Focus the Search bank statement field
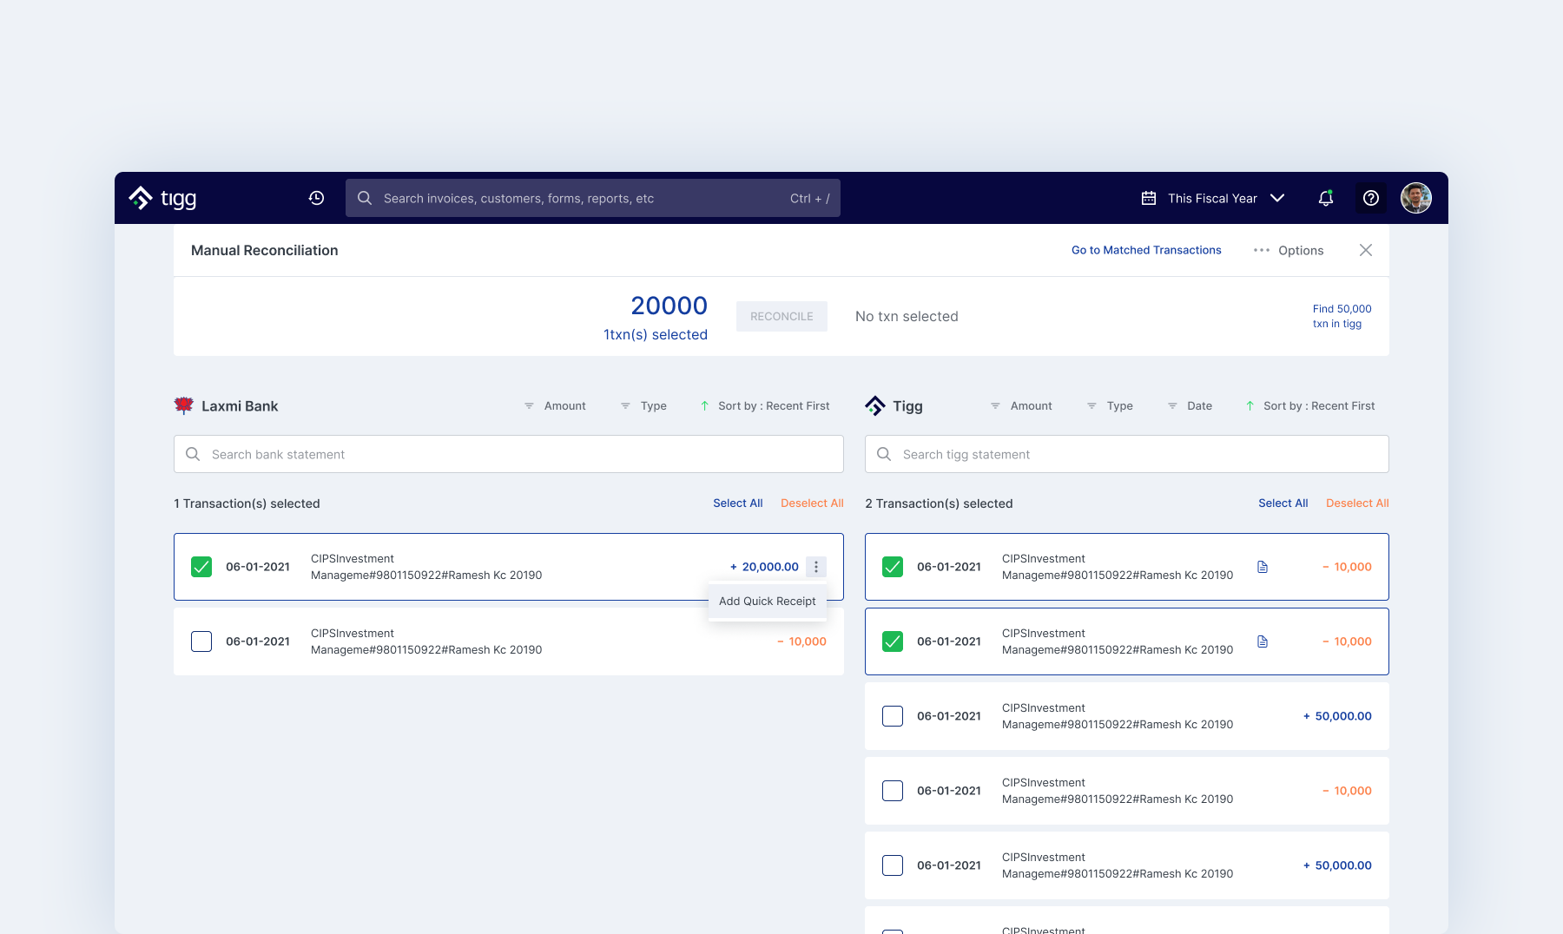1563x934 pixels. 509,454
